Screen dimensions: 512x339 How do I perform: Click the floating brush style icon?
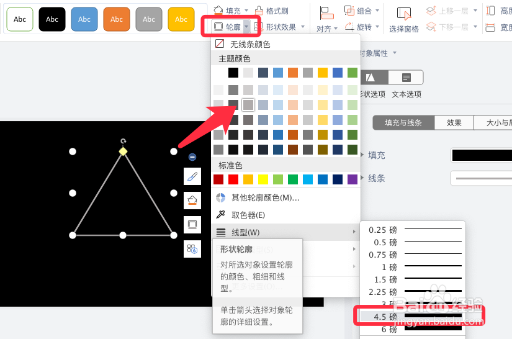[192, 176]
